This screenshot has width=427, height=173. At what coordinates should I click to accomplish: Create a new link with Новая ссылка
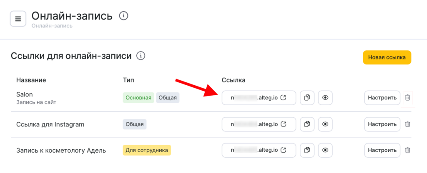(387, 58)
